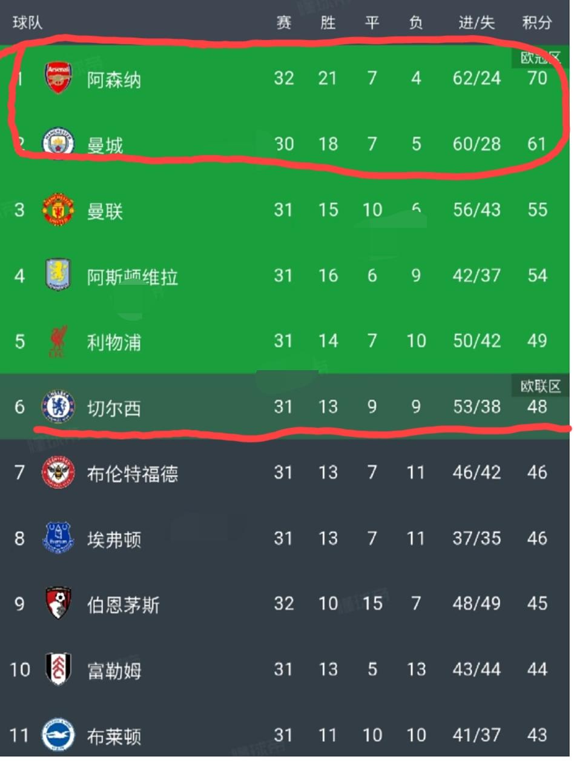Image resolution: width=574 pixels, height=761 pixels.
Task: Click the Liverpool (利物浦) crest
Action: coord(58,341)
